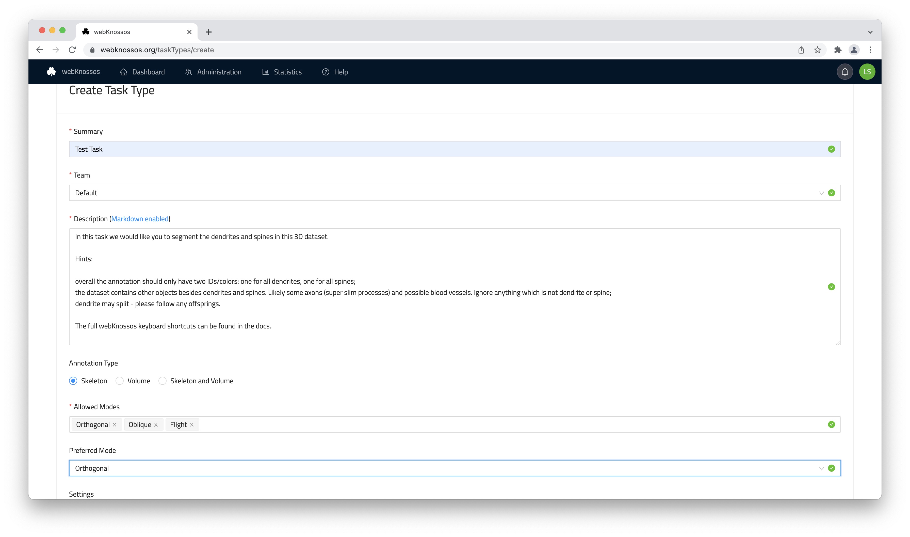This screenshot has height=537, width=910.
Task: Select the Volume annotation type
Action: [119, 381]
